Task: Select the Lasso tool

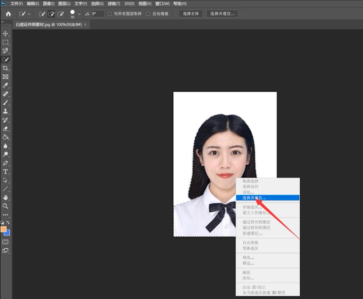Action: pyautogui.click(x=5, y=51)
